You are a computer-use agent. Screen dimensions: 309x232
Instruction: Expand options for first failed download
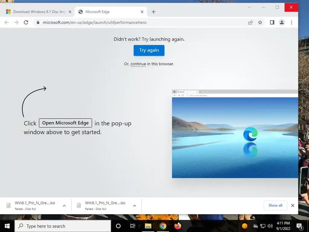click(64, 206)
